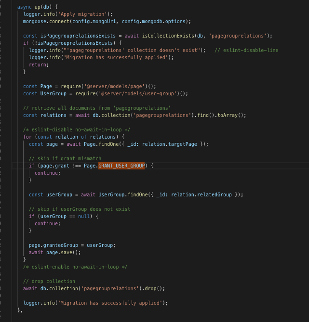Click '/* eslint-disable no-await-in-loop */' comment

point(77,130)
